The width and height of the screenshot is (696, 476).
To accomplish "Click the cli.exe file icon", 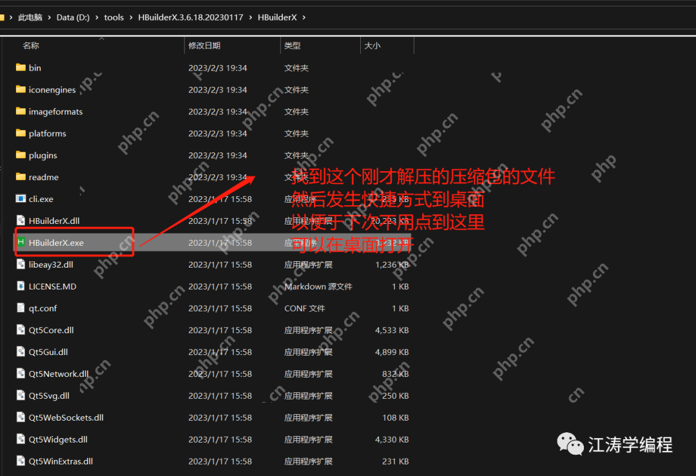I will [21, 199].
